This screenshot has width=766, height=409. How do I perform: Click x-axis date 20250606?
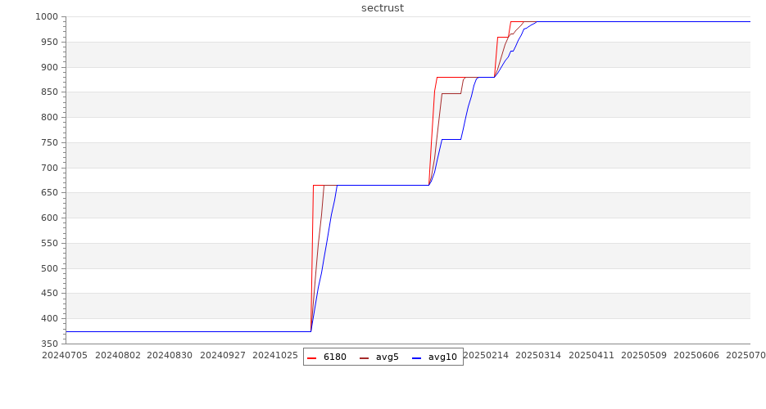(x=696, y=355)
